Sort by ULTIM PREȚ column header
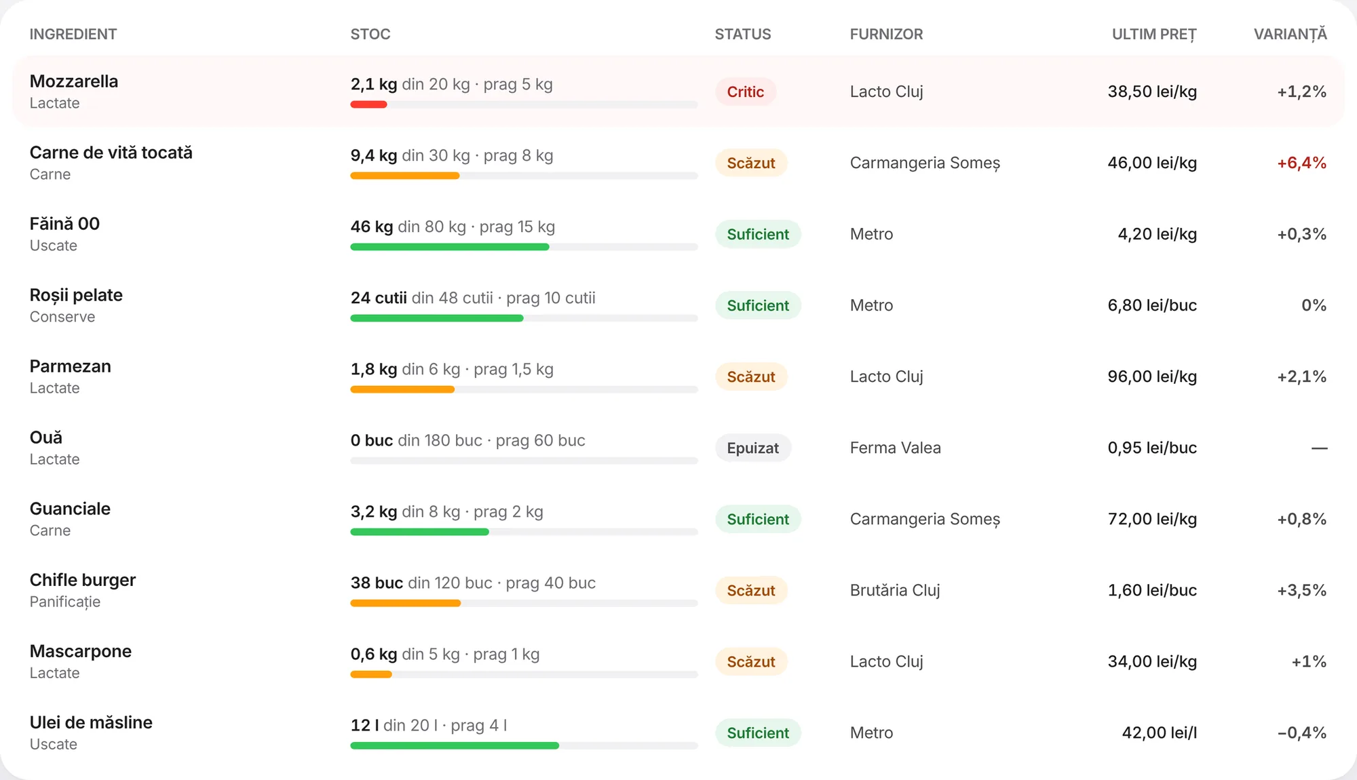Screen dimensions: 1357x780 pyautogui.click(x=1154, y=34)
